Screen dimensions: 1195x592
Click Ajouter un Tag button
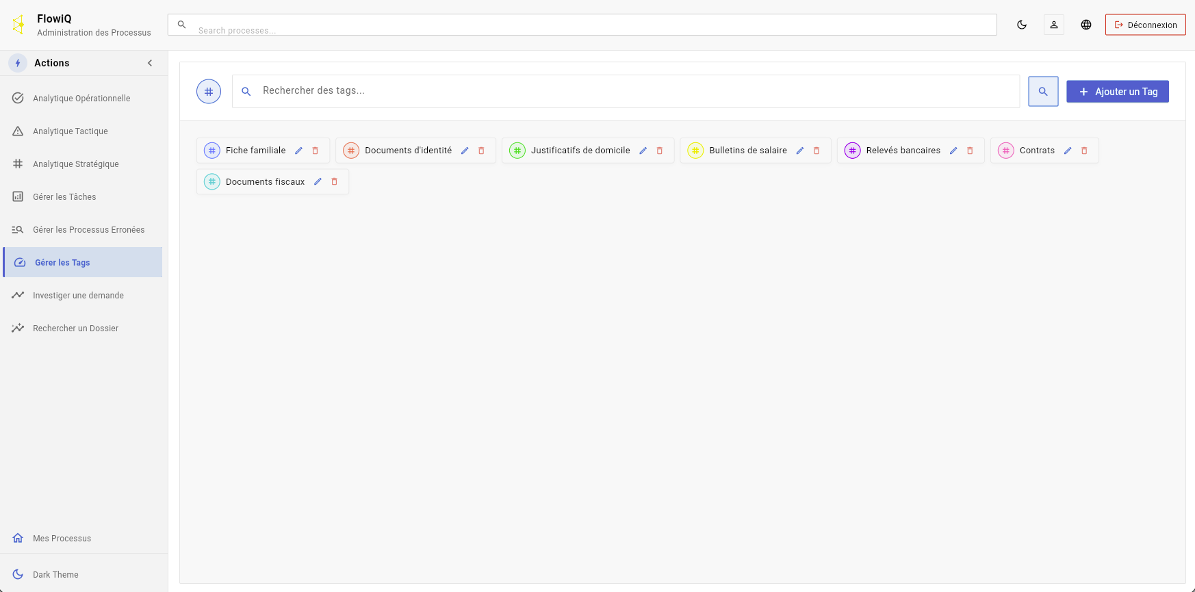[x=1117, y=92]
